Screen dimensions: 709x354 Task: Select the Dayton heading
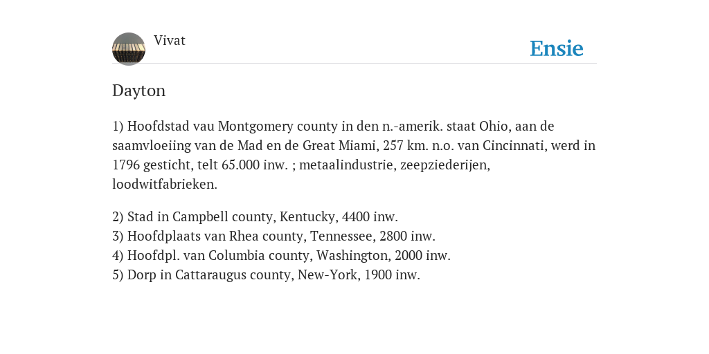tap(138, 91)
